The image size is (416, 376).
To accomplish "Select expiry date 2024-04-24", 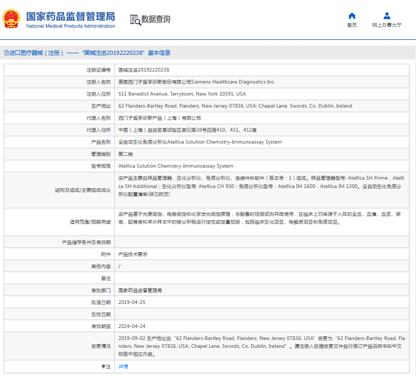I will (x=132, y=326).
